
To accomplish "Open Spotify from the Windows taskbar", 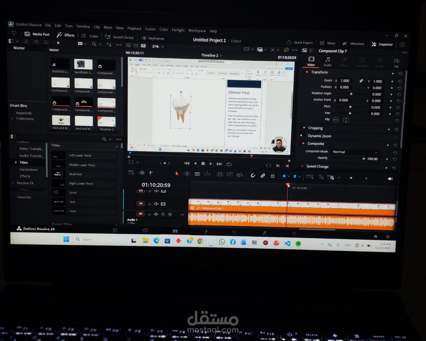I will (298, 244).
